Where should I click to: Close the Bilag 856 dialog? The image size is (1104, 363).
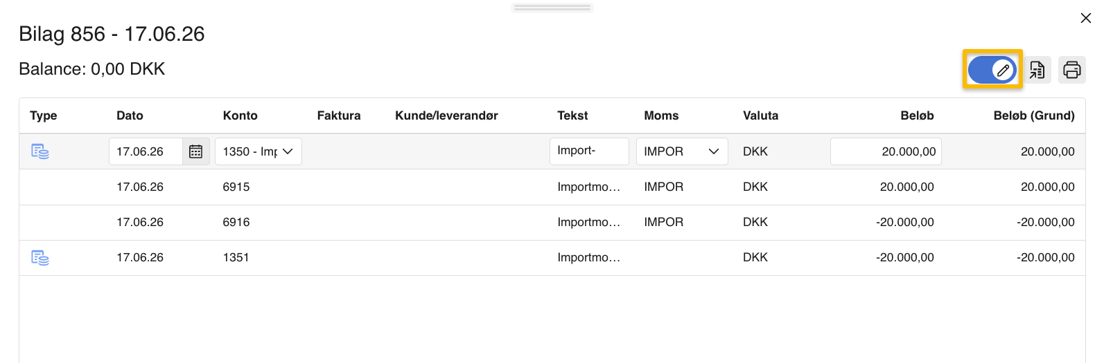[x=1085, y=18]
